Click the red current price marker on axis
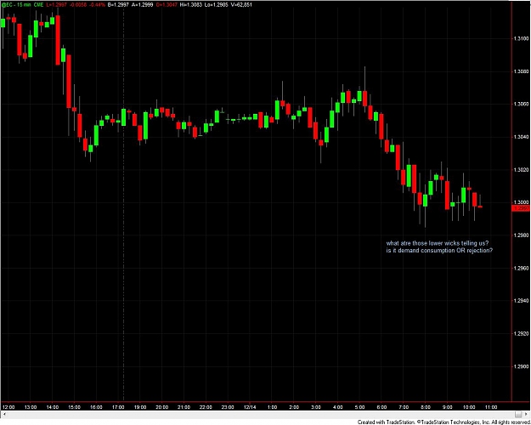This screenshot has height=425, width=531. pyautogui.click(x=521, y=208)
